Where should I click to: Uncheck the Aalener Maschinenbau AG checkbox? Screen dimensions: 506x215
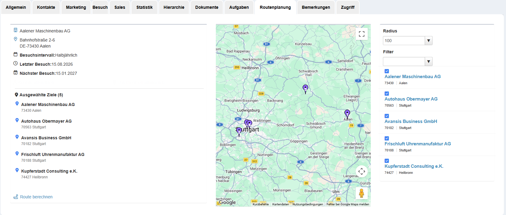click(x=387, y=71)
